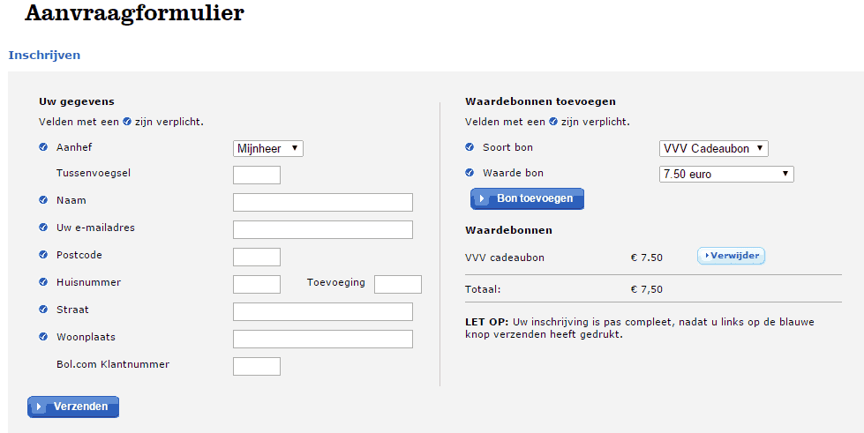Focus the Tussenvoegsel input box
The height and width of the screenshot is (433, 864).
[257, 175]
